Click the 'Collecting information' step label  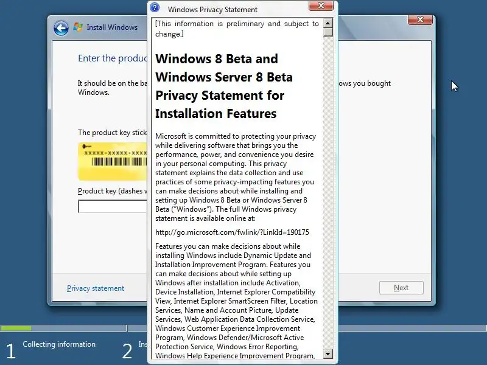tap(59, 344)
